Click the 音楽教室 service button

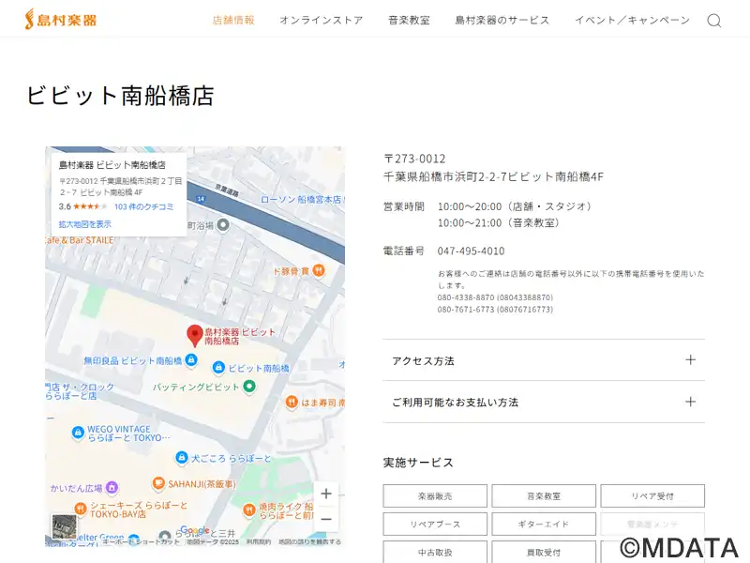click(x=544, y=496)
